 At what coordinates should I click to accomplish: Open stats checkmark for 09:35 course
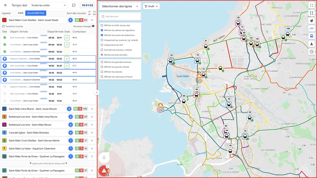(67, 38)
